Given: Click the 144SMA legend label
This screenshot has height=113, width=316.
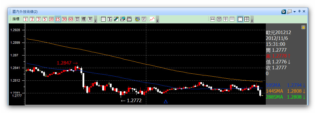Looking at the screenshot, I should coord(275,91).
